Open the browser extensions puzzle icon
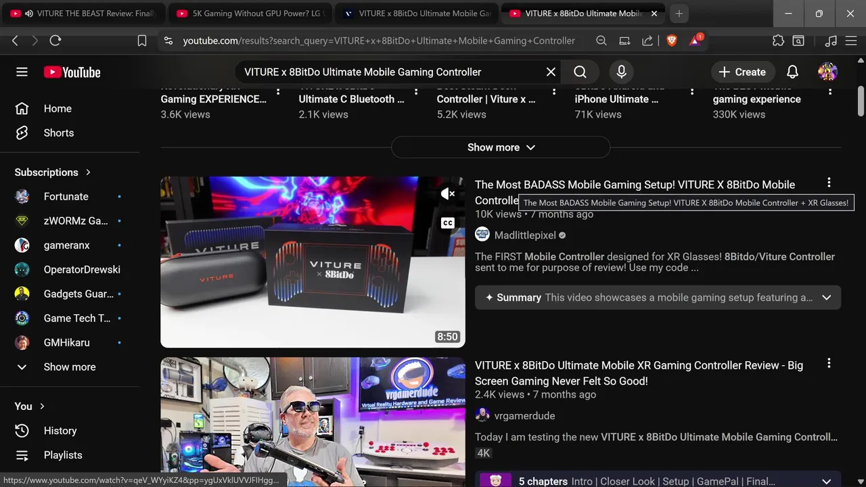Image resolution: width=866 pixels, height=487 pixels. [778, 41]
